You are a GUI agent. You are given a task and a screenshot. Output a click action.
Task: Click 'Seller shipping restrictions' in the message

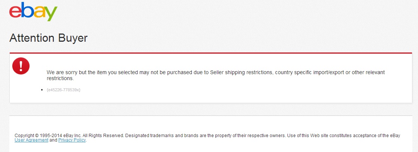pos(242,72)
